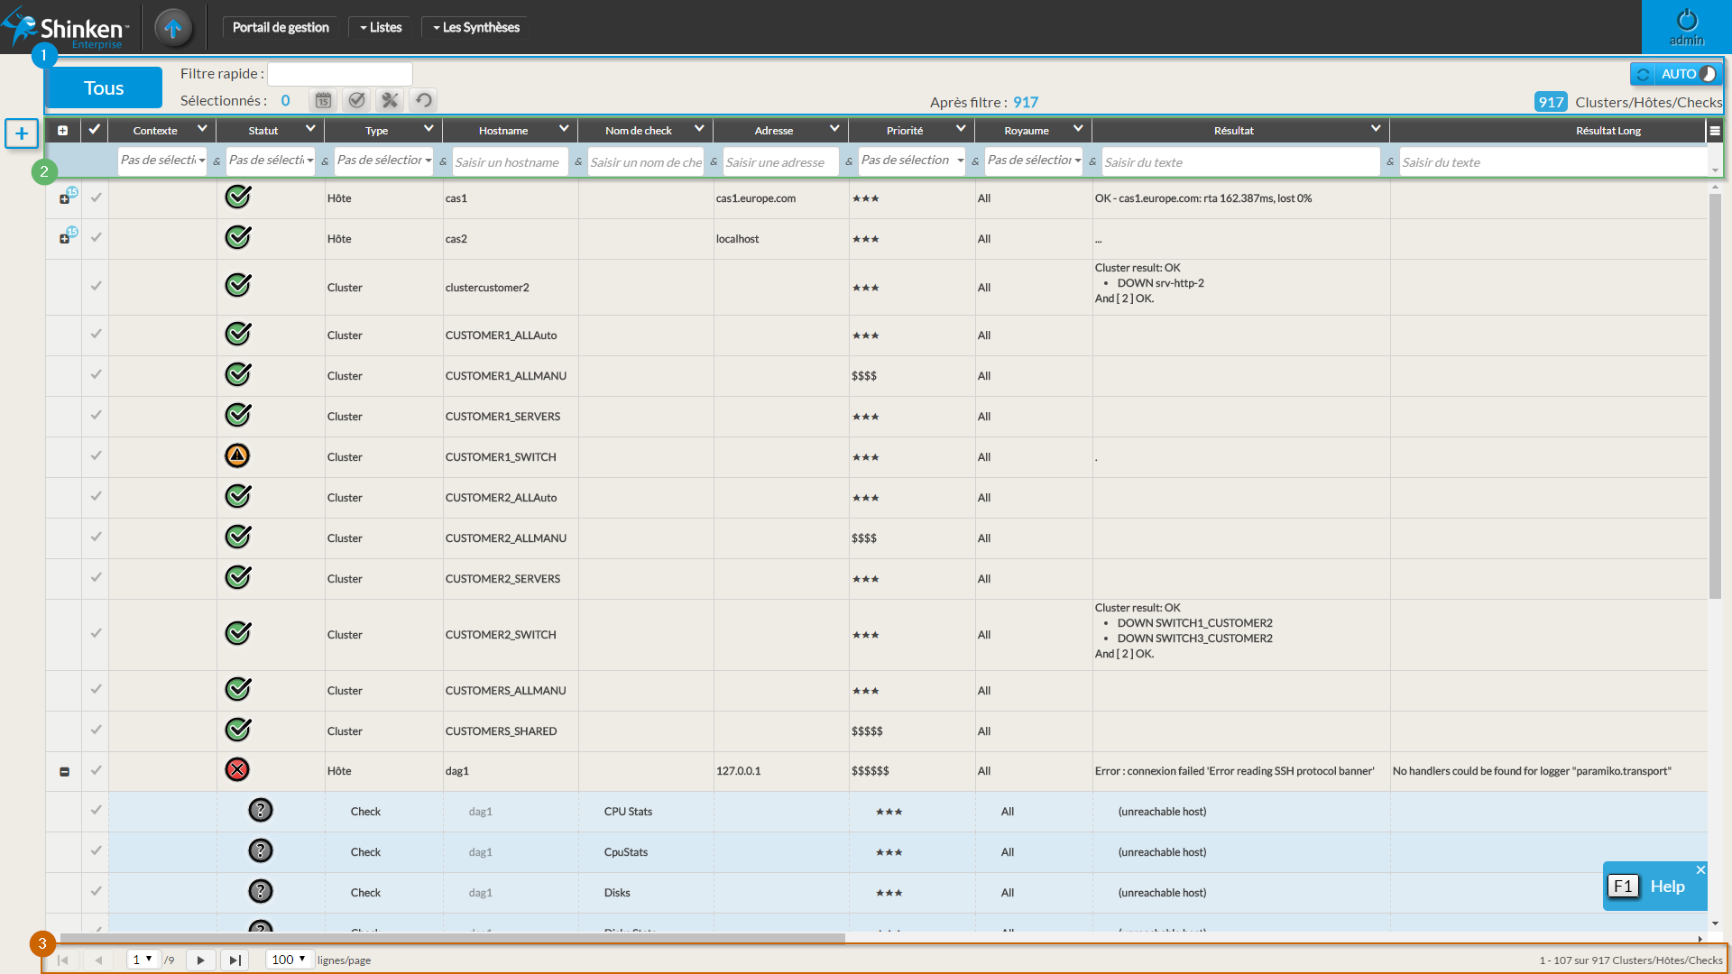Select the checkbox for row cas1
The width and height of the screenshot is (1732, 974).
point(96,198)
